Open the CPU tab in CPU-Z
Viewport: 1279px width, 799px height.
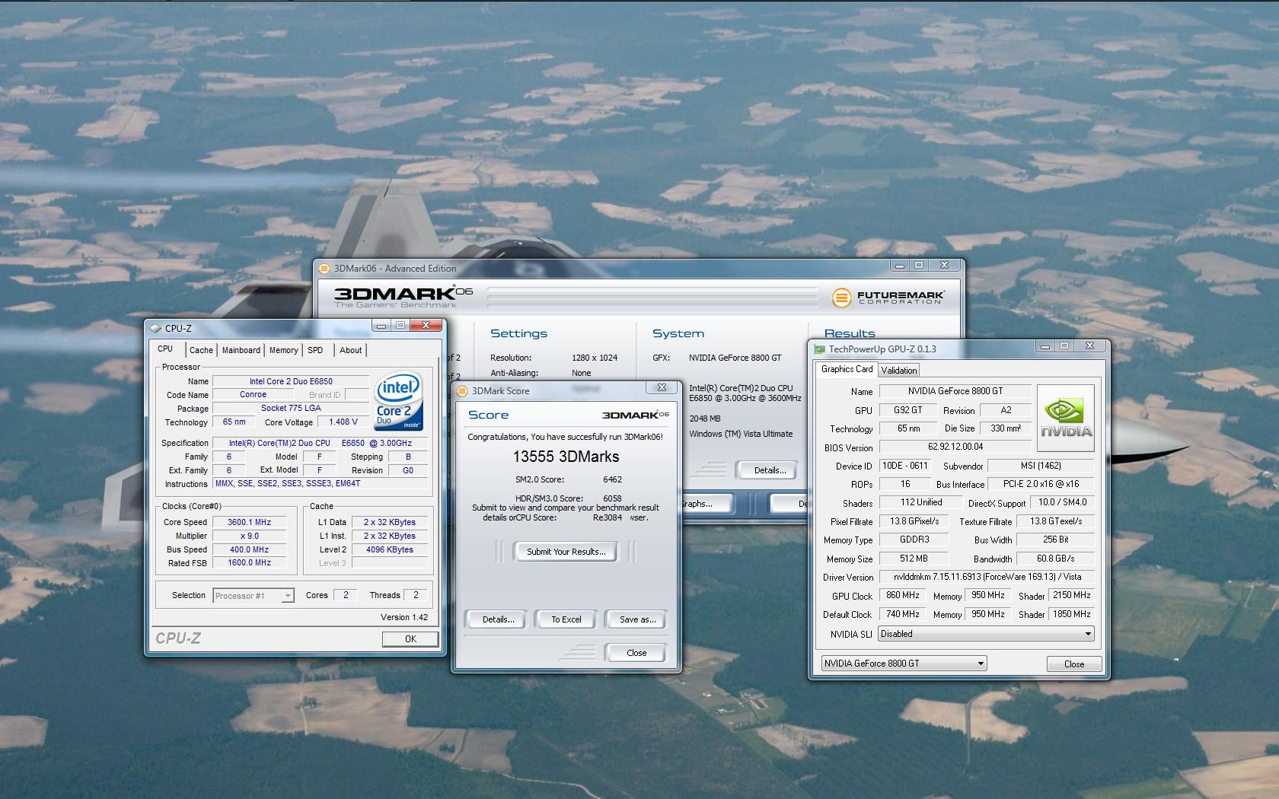point(165,349)
